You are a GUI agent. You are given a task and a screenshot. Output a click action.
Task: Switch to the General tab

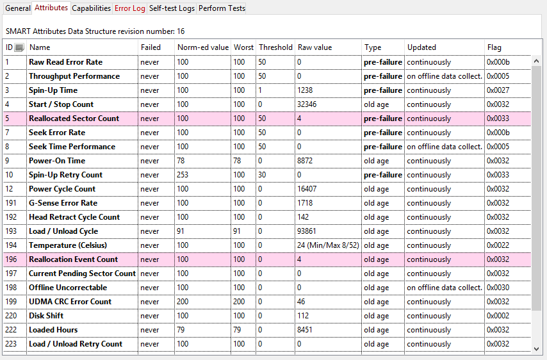17,8
